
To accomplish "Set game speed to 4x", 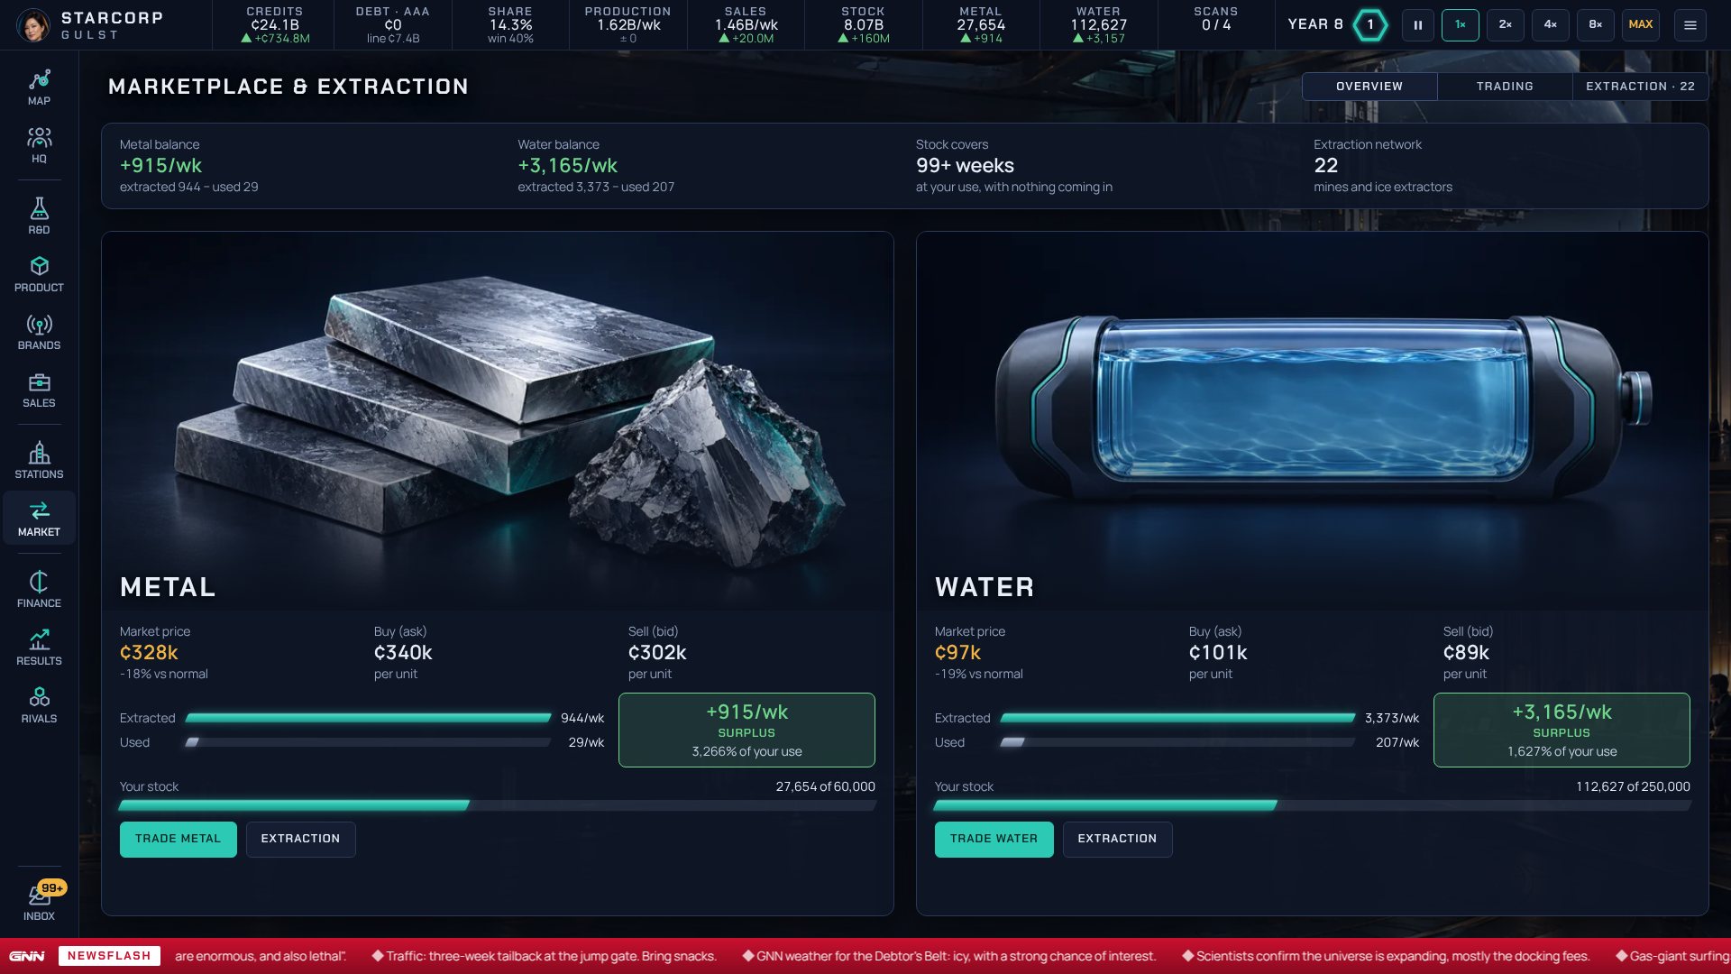I will pos(1550,25).
